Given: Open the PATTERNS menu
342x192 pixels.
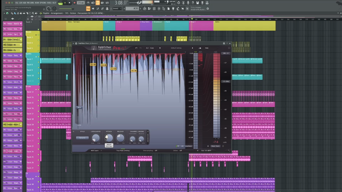Looking at the screenshot, I should (x=30, y=3).
